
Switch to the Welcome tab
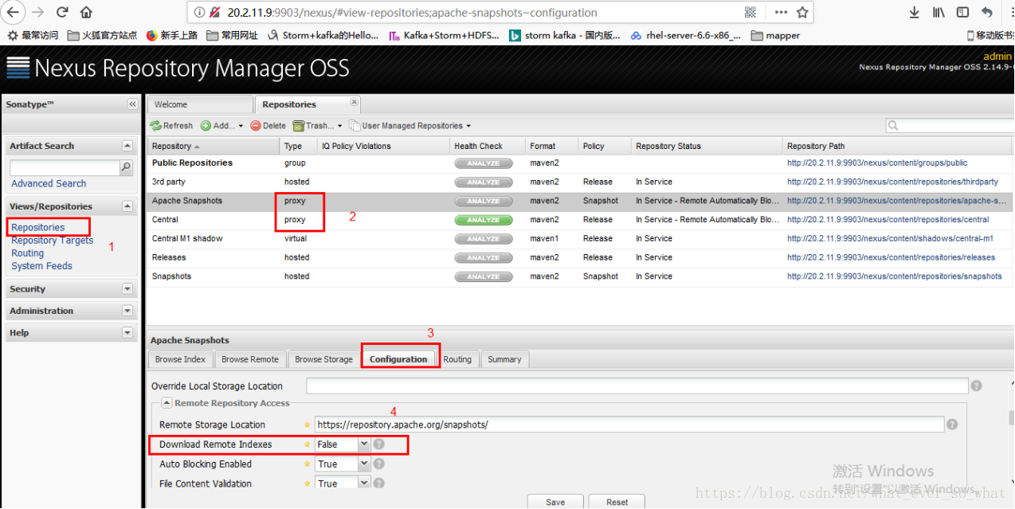tap(199, 104)
